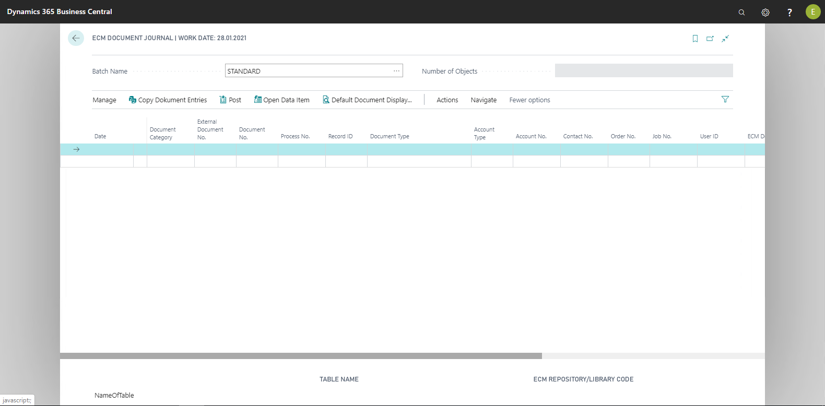
Task: Expand the Manage menu
Action: pos(104,100)
